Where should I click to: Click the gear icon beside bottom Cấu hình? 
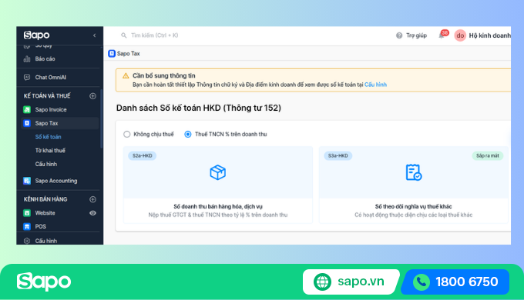click(27, 241)
